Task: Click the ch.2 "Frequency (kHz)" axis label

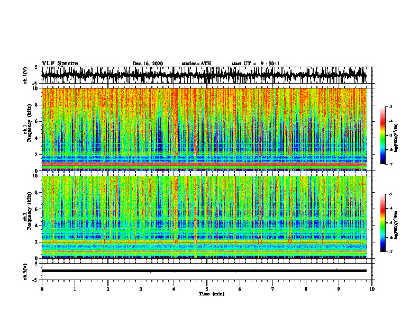Action: tap(30, 211)
